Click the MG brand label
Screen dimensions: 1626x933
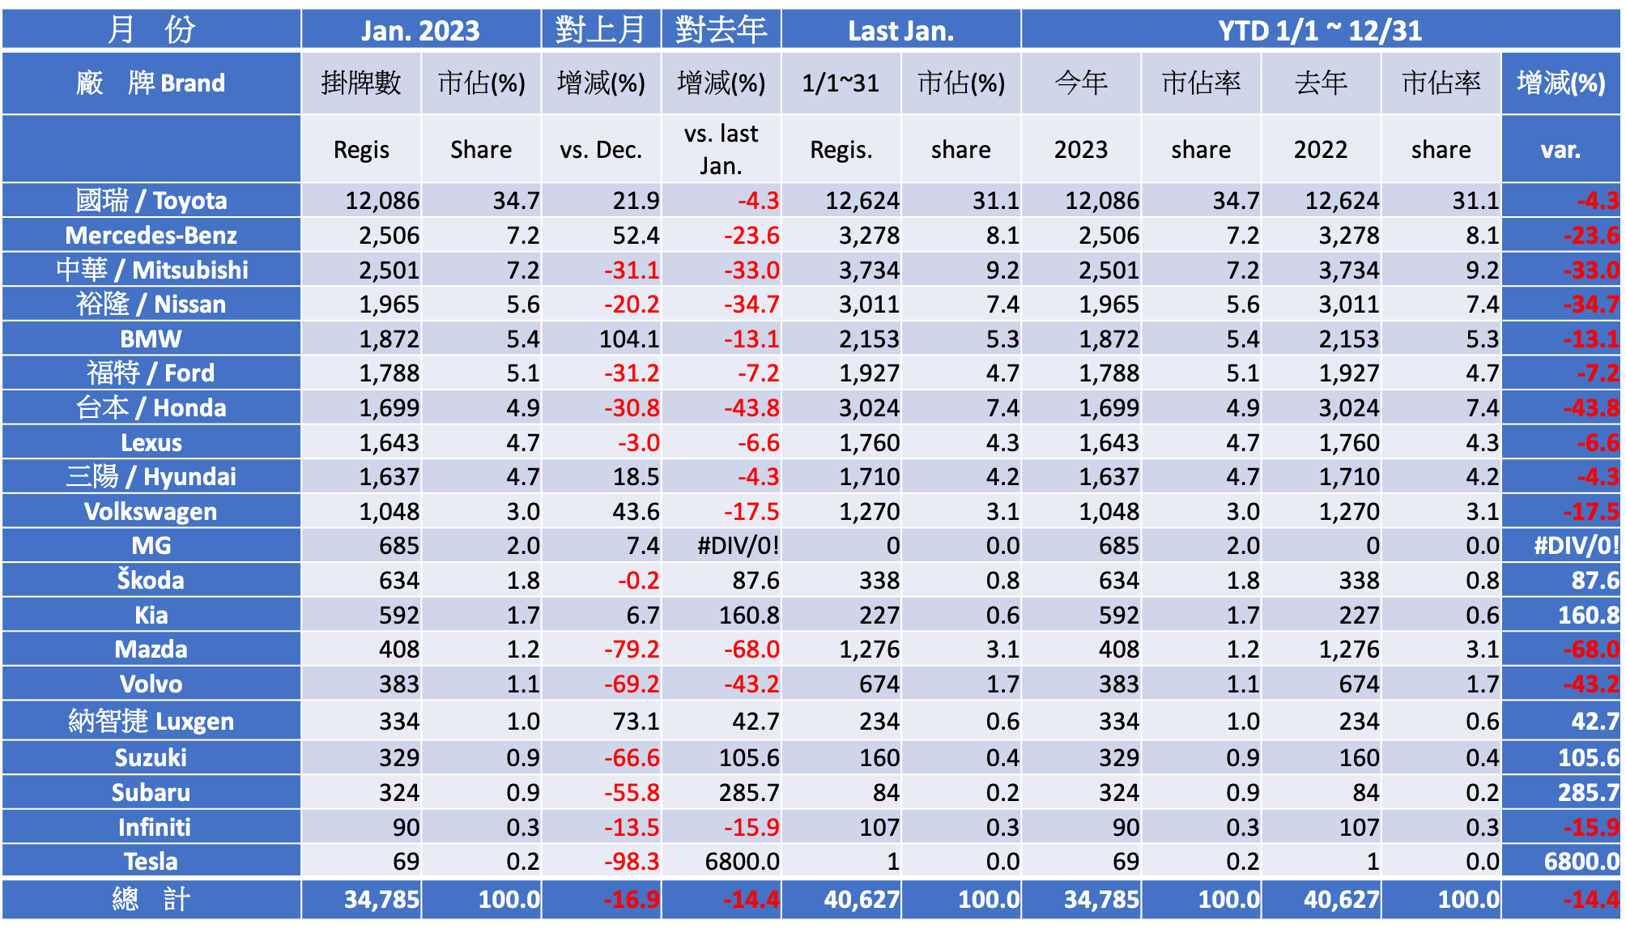point(151,545)
